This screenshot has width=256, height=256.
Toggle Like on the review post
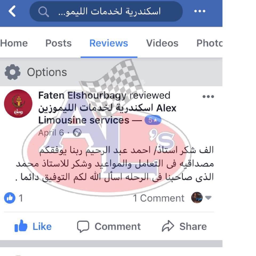pos(33,226)
